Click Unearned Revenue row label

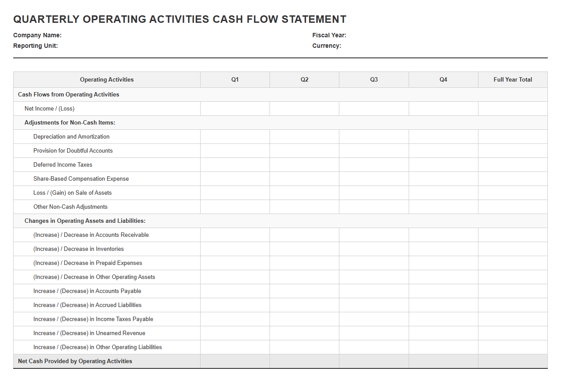[x=89, y=333]
